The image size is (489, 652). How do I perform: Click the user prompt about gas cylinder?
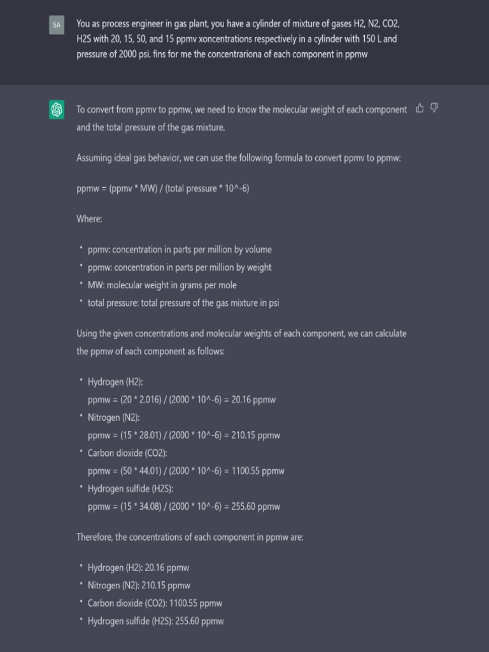[x=238, y=39]
